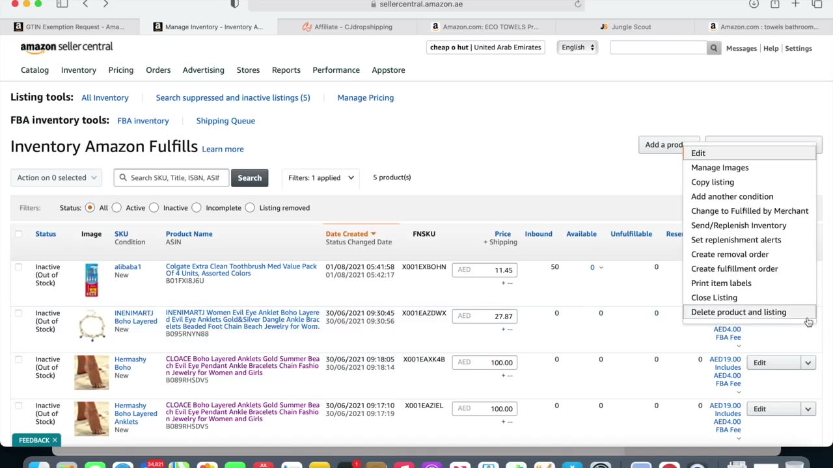This screenshot has height=468, width=833.
Task: Click the amazon seller central logo
Action: click(x=66, y=47)
